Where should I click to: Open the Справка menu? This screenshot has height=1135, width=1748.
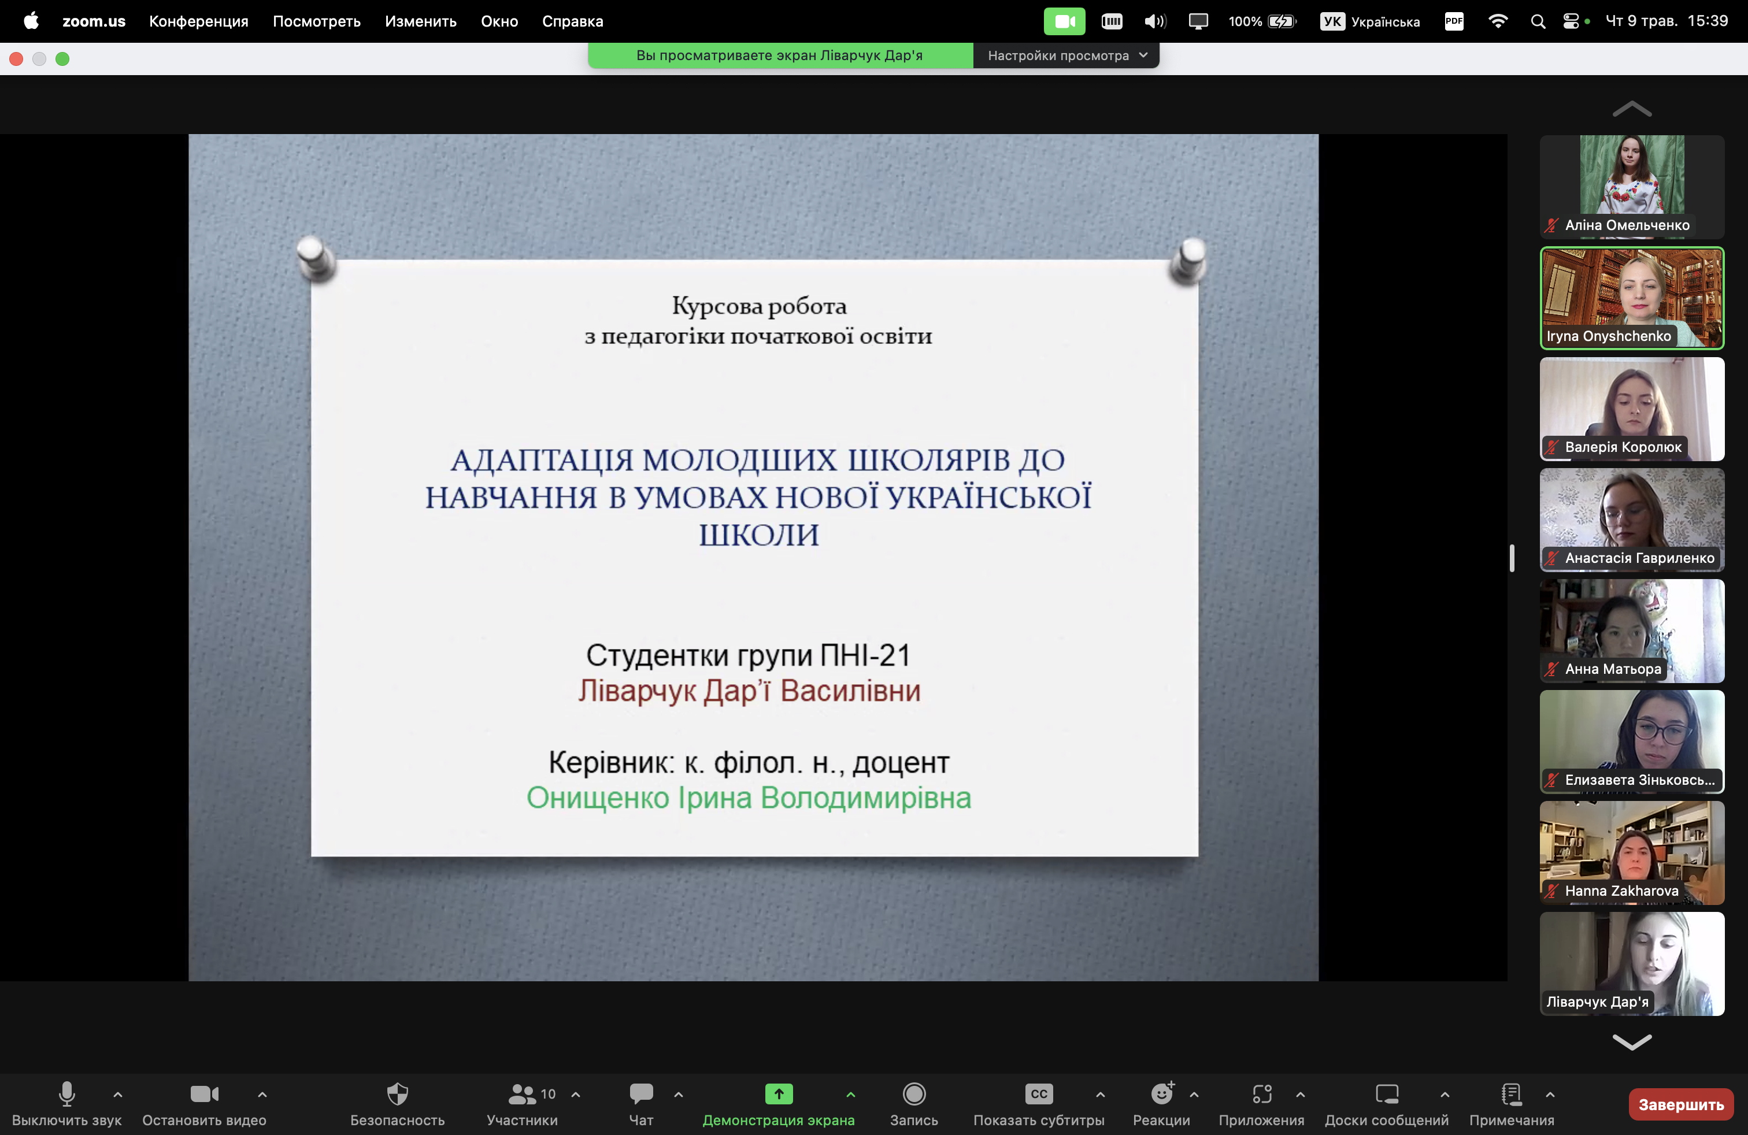click(573, 21)
